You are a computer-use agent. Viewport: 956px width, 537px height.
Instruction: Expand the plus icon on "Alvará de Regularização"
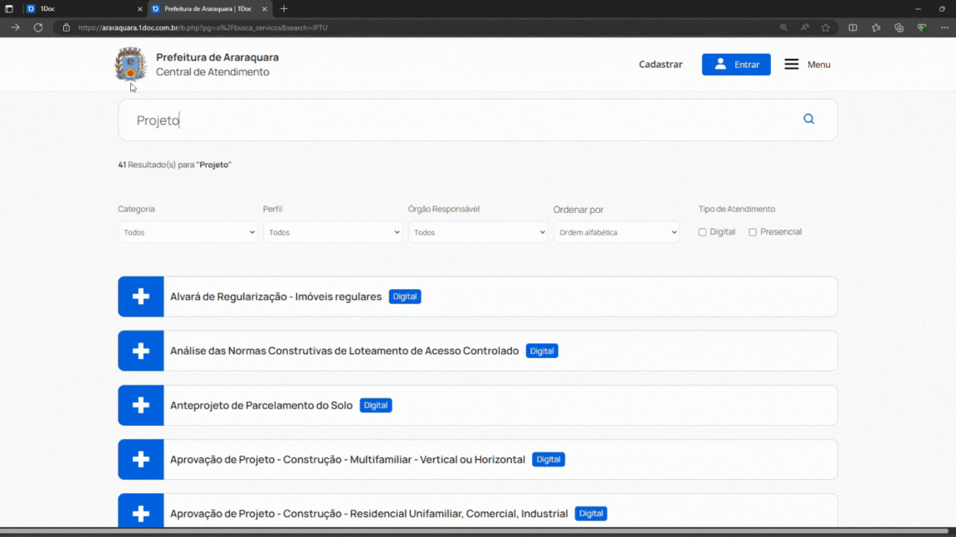coord(140,296)
